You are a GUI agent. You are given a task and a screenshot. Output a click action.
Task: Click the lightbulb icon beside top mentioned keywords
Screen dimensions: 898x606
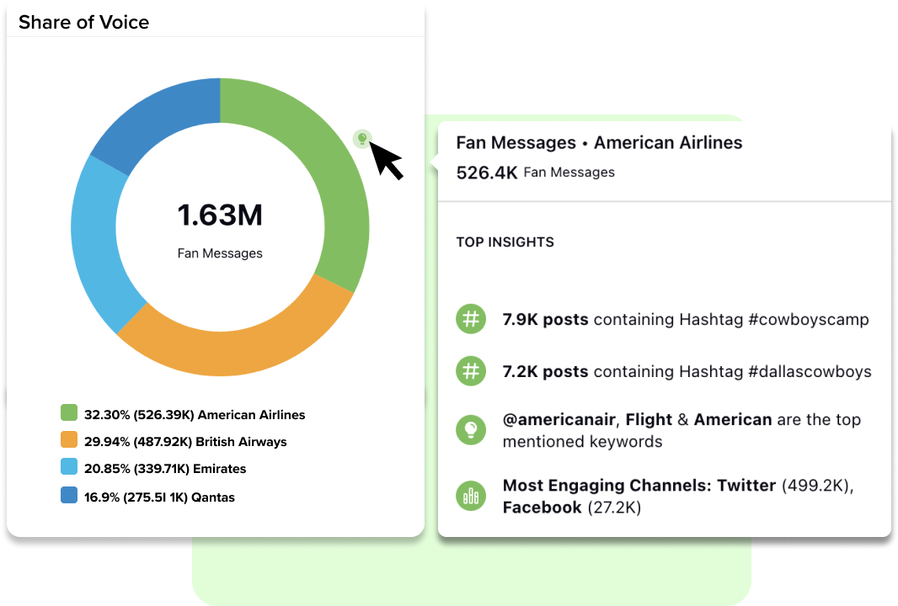471,430
